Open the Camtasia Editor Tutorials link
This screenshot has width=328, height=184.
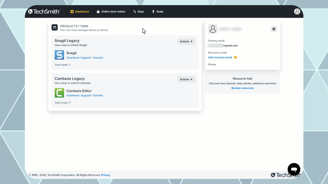click(98, 96)
